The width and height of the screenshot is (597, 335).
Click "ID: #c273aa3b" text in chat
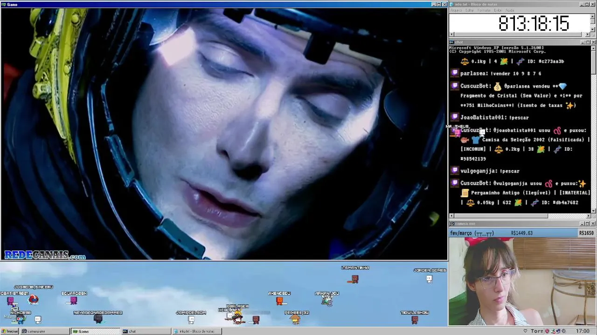(x=546, y=61)
